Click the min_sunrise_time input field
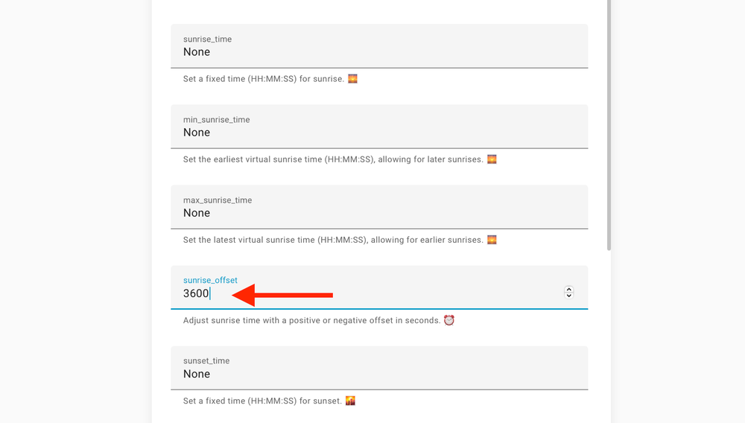Viewport: 745px width, 423px height. coord(379,127)
